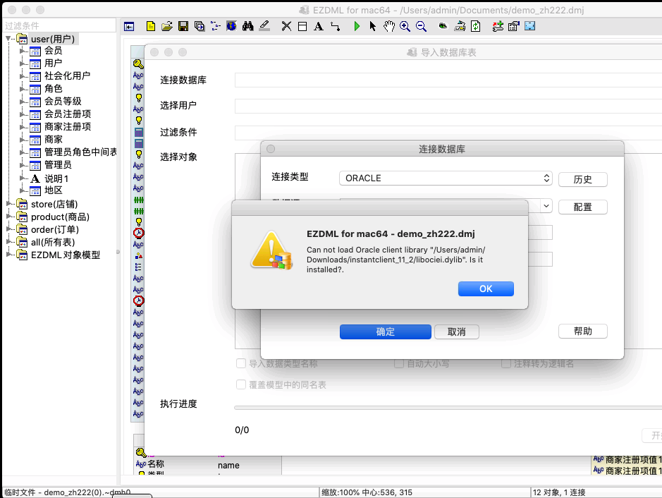Toggle 自动大小写 checkbox
This screenshot has height=498, width=662.
click(399, 363)
